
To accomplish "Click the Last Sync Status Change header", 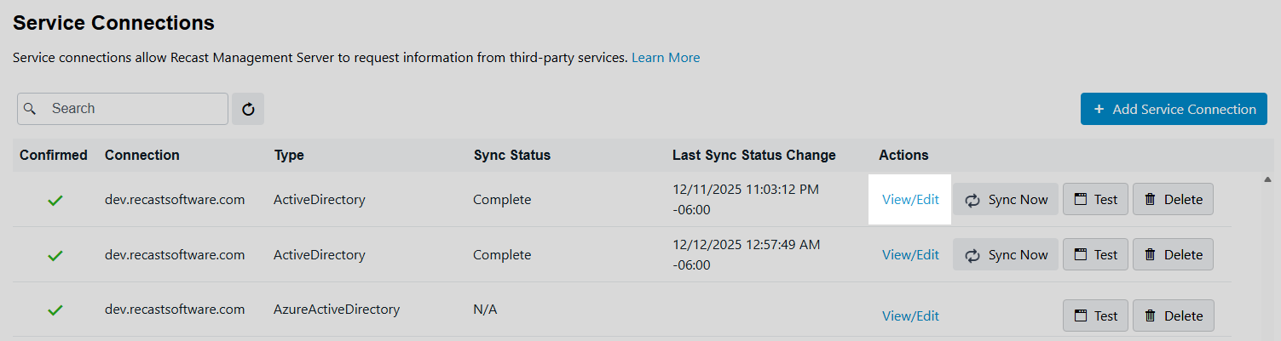I will pyautogui.click(x=753, y=155).
